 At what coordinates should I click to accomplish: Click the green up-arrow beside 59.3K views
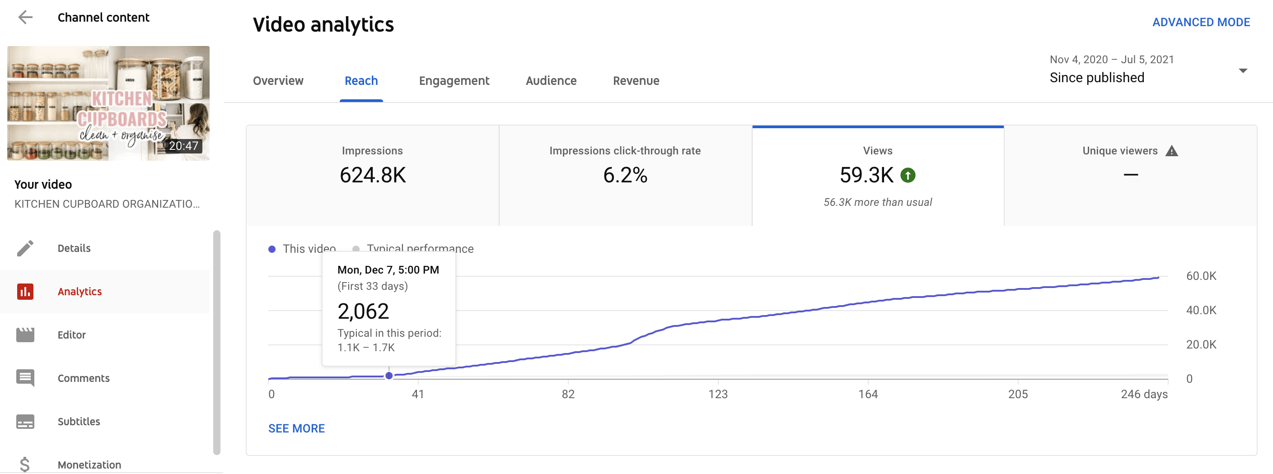click(x=908, y=175)
